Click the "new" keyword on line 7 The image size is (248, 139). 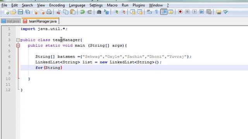point(103,62)
